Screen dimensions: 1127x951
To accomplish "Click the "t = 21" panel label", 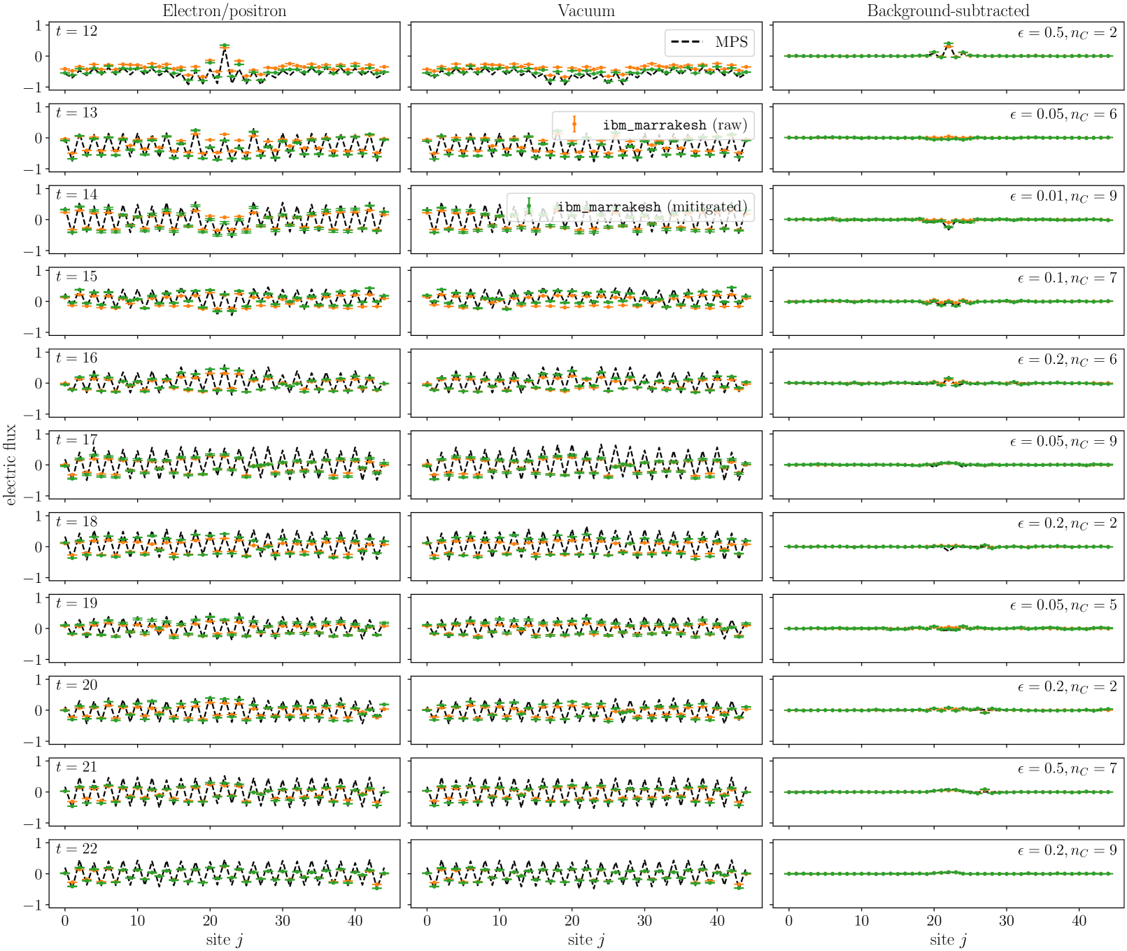I will 77,767.
